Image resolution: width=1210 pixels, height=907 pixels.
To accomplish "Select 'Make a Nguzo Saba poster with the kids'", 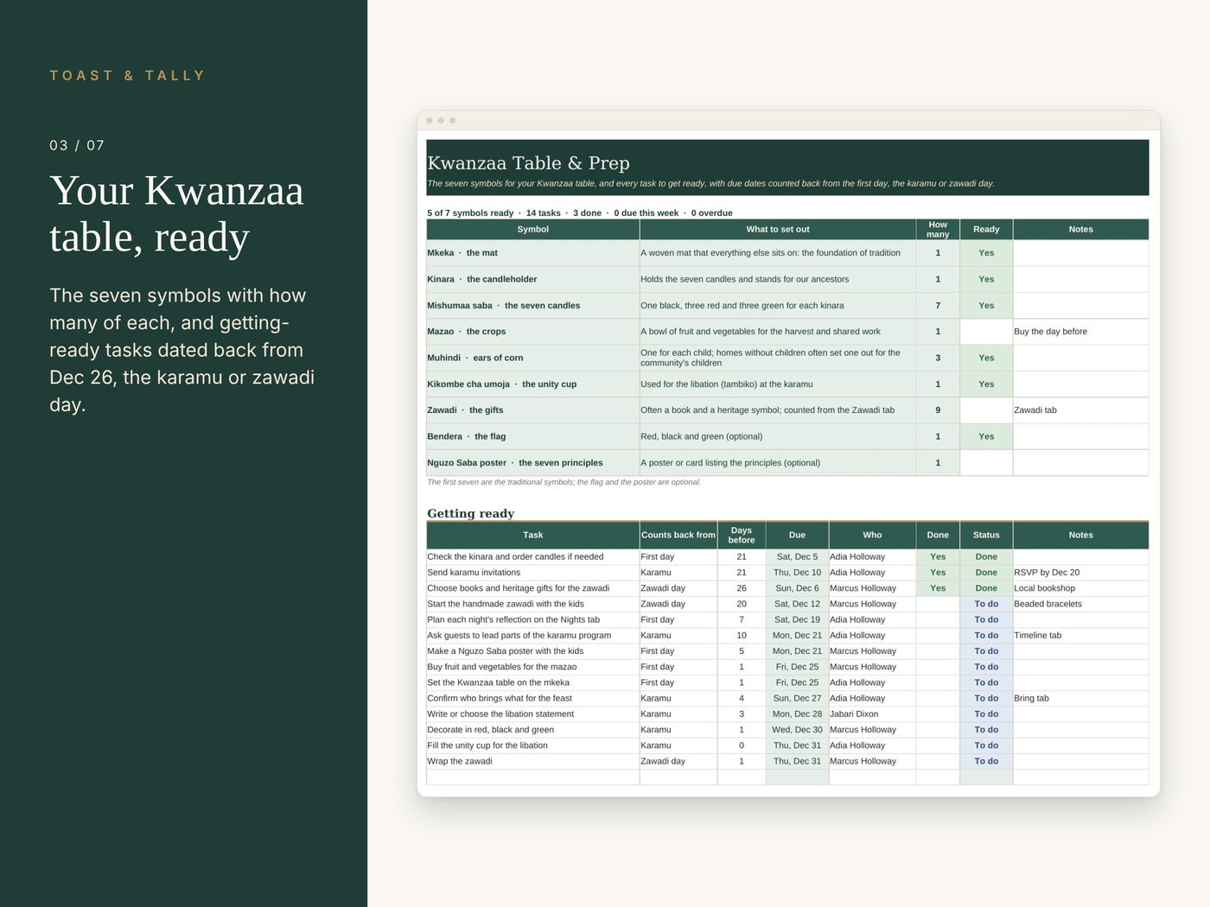I will tap(532, 651).
